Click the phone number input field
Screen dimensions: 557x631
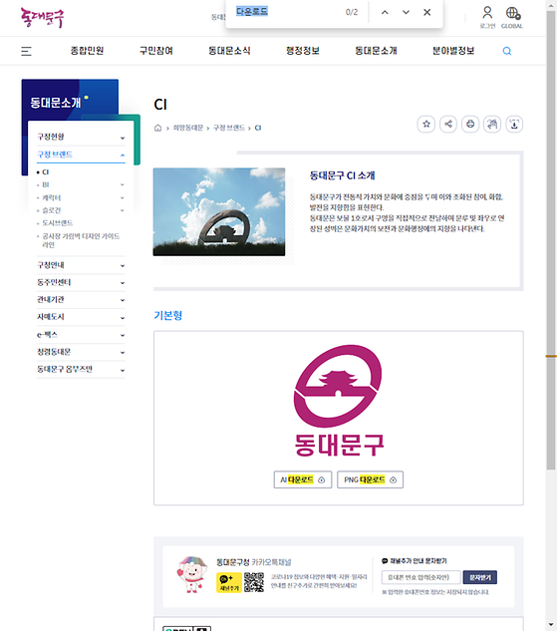(x=421, y=577)
